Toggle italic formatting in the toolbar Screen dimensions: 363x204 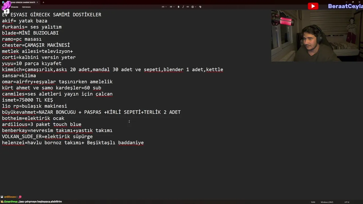click(183, 7)
